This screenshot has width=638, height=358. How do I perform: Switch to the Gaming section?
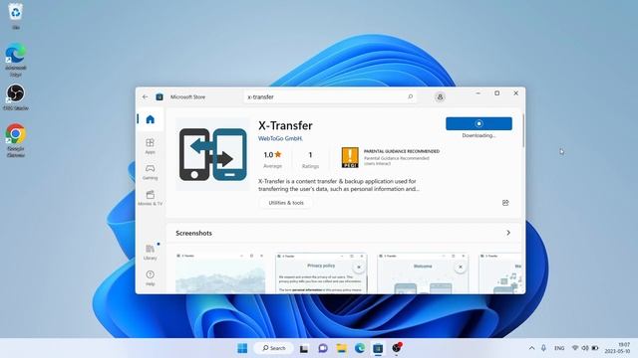click(151, 172)
